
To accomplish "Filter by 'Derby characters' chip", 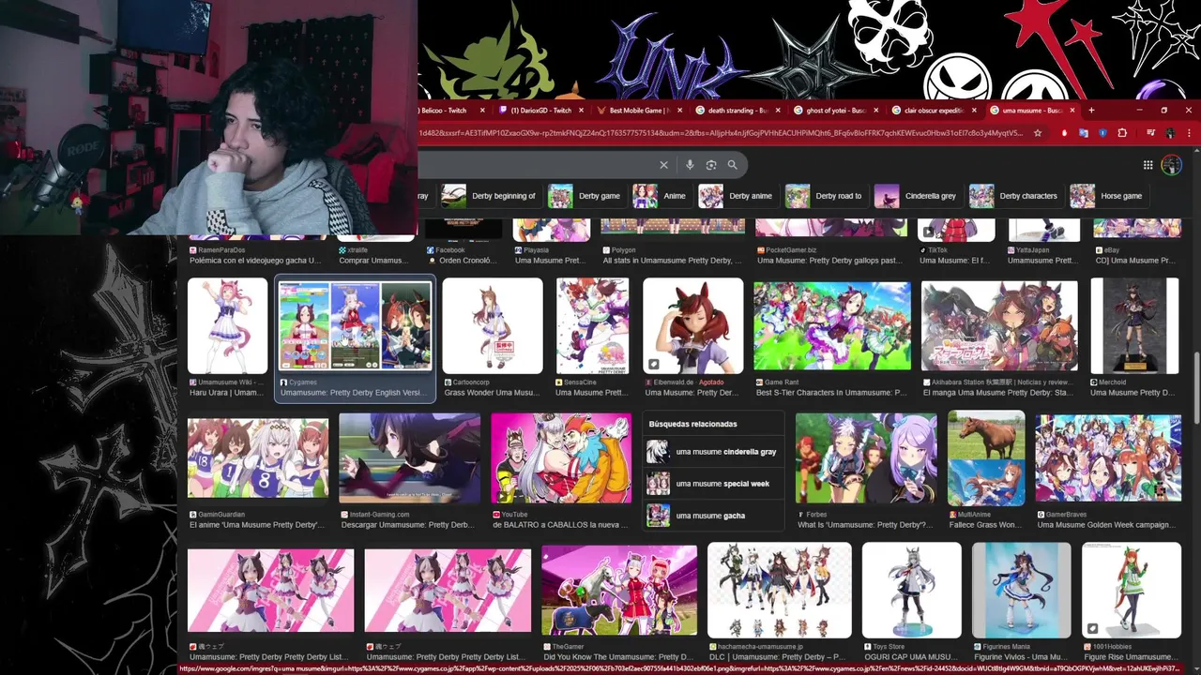I will (x=1014, y=196).
